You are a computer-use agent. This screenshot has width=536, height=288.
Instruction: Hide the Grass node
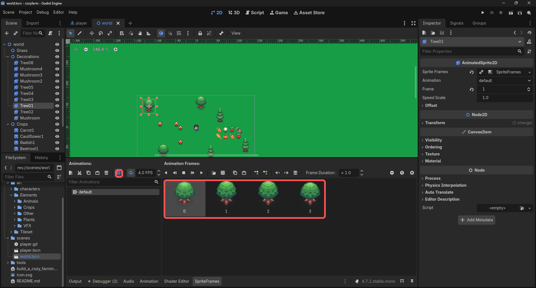(x=57, y=51)
